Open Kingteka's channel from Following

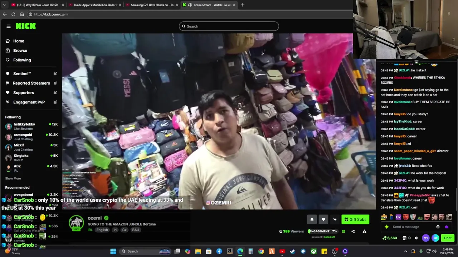31,157
